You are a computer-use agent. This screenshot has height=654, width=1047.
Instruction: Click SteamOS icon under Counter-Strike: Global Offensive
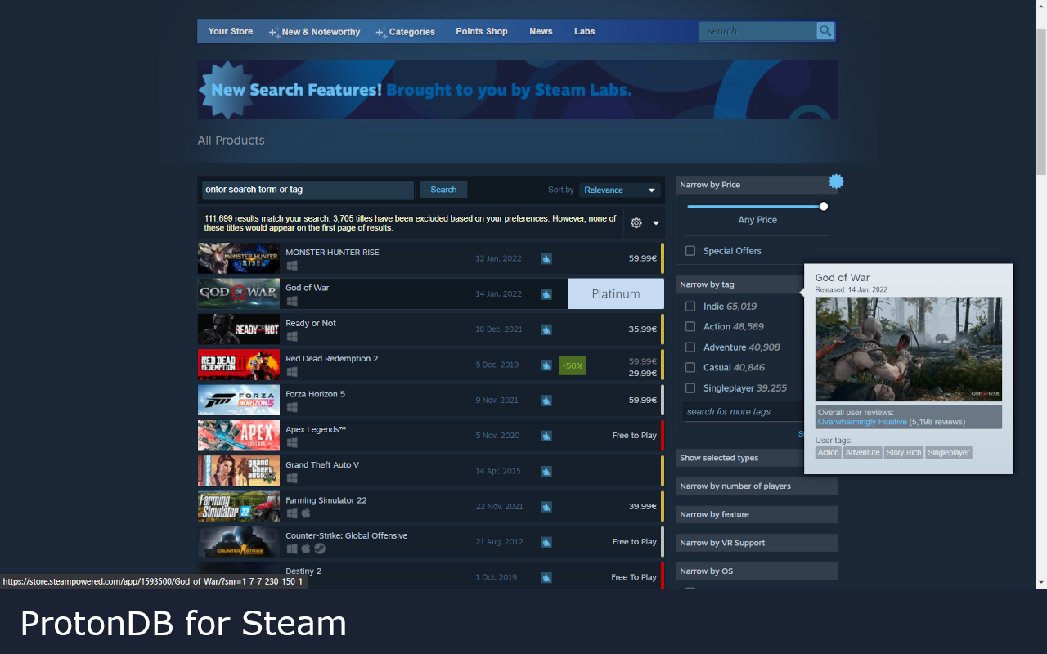tap(320, 549)
